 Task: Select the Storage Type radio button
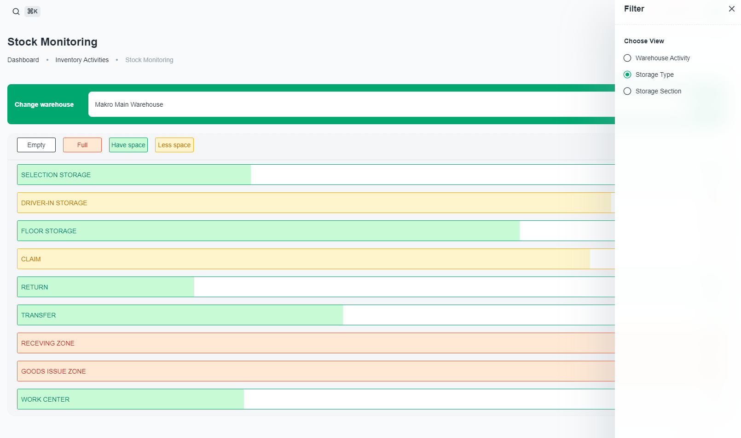(x=627, y=75)
